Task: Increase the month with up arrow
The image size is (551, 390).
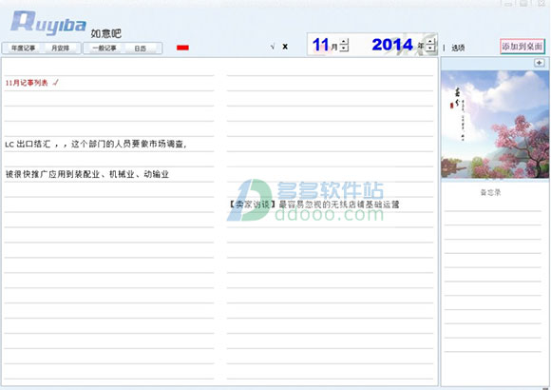Action: (x=344, y=41)
